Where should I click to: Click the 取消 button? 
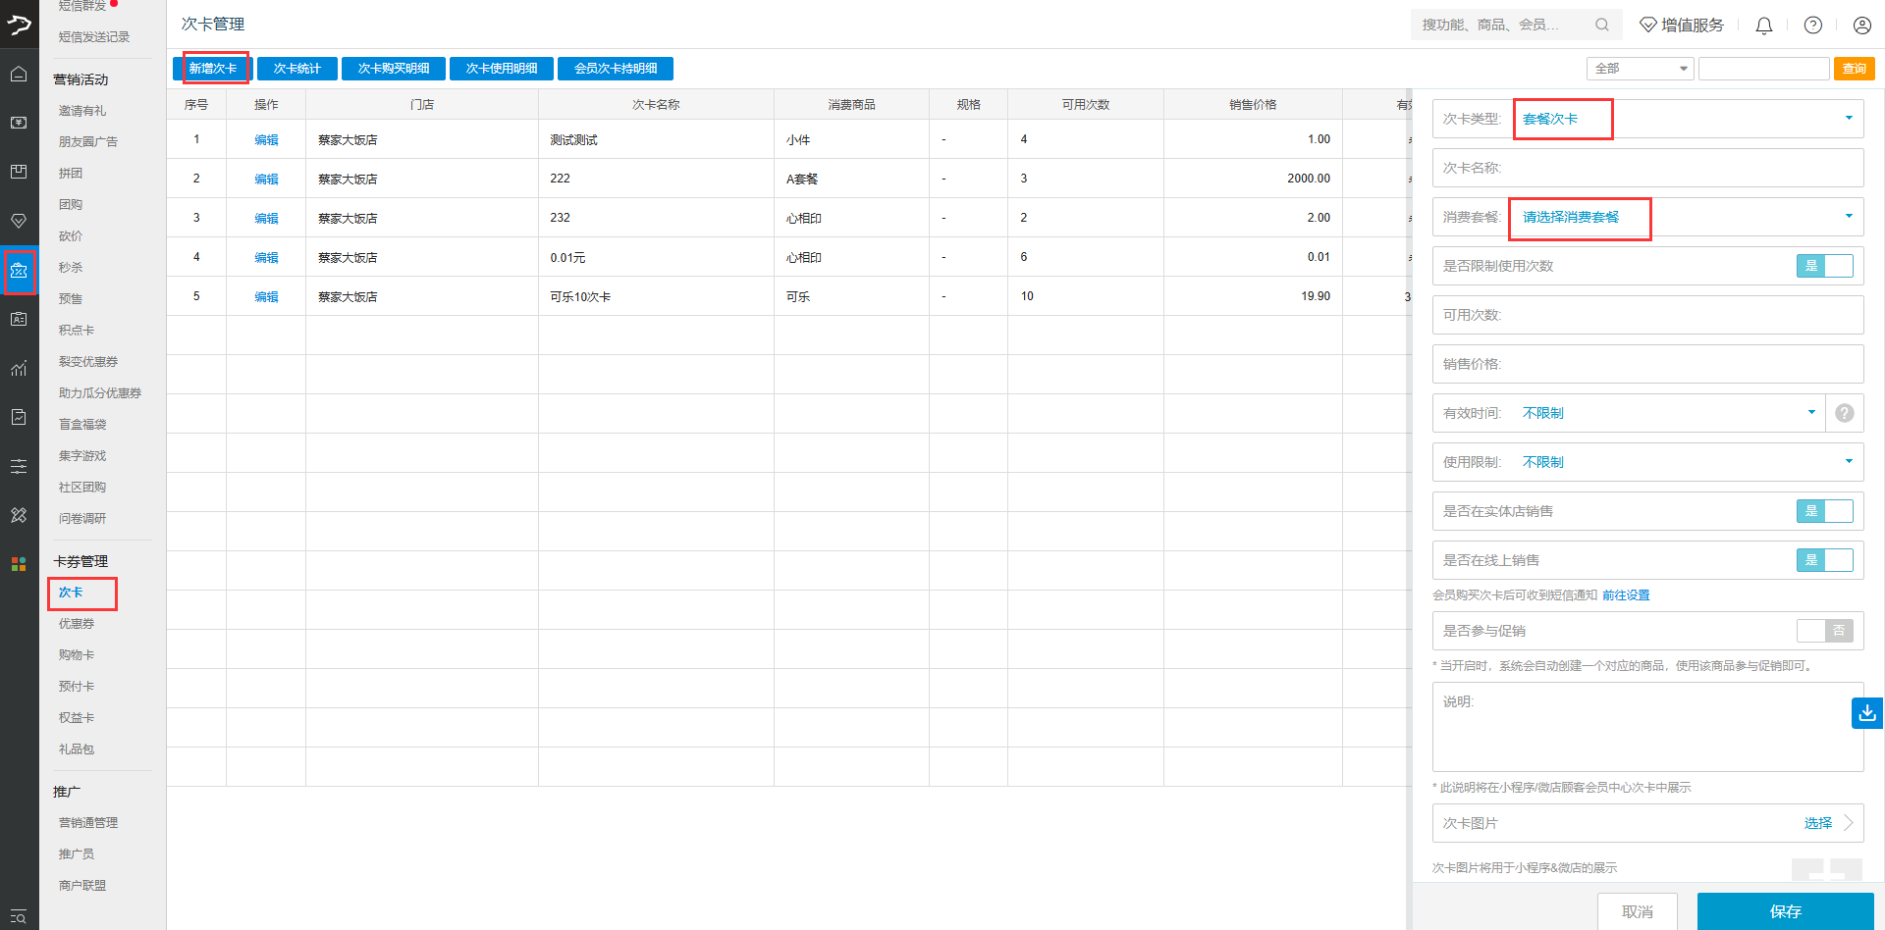click(x=1638, y=911)
